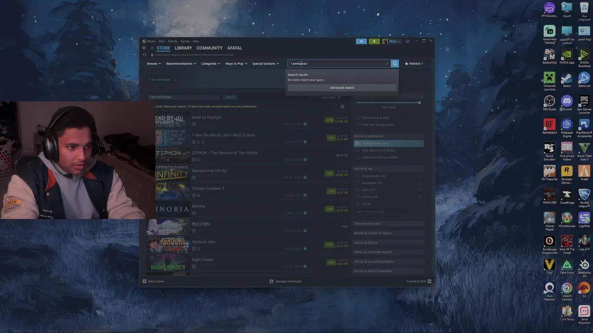
Task: Launch OBS Studio from desktop
Action: tap(549, 103)
